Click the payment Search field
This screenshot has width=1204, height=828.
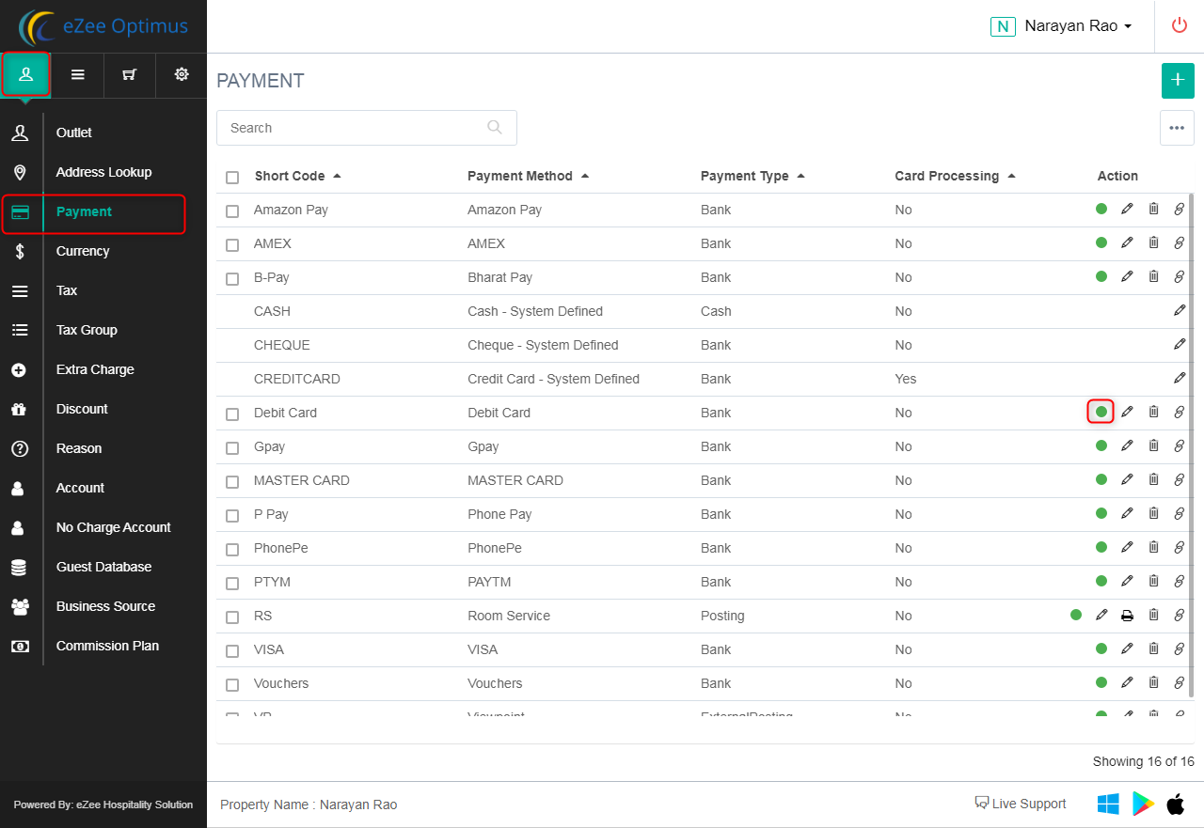[367, 128]
